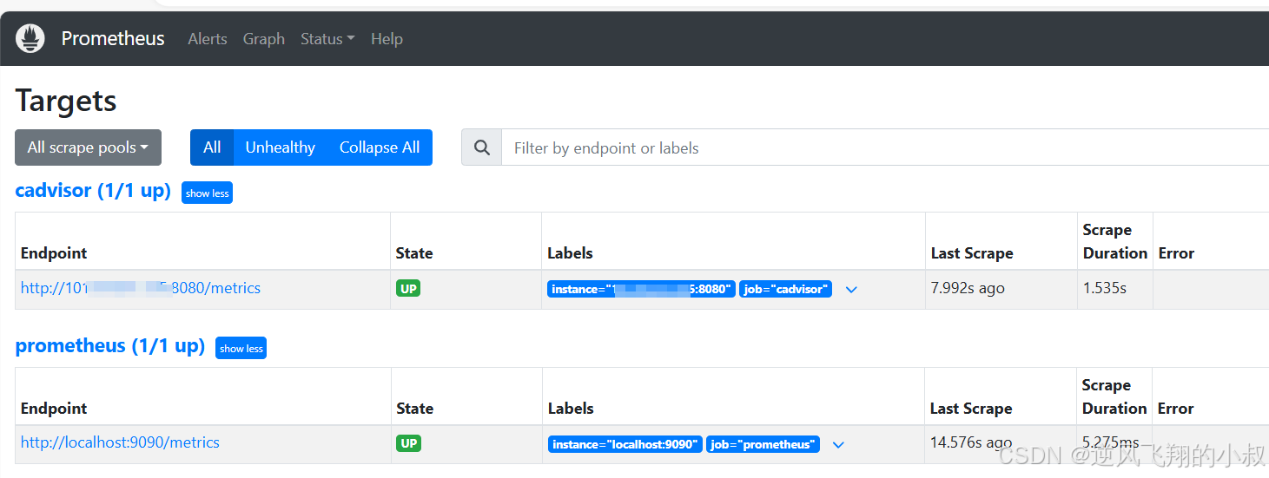This screenshot has height=478, width=1269.
Task: Expand the prometheus labels chevron
Action: 838,445
